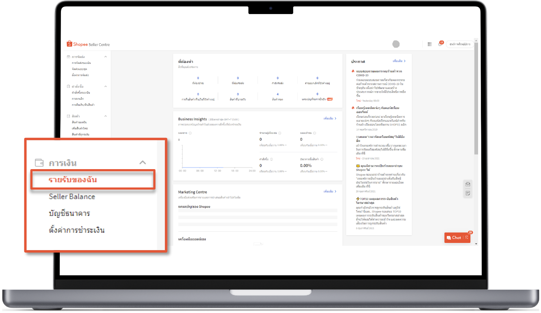Viewport: 541px width, 313px height.
Task: Collapse the คำสั่งซื้อ sidebar section
Action: point(105,86)
